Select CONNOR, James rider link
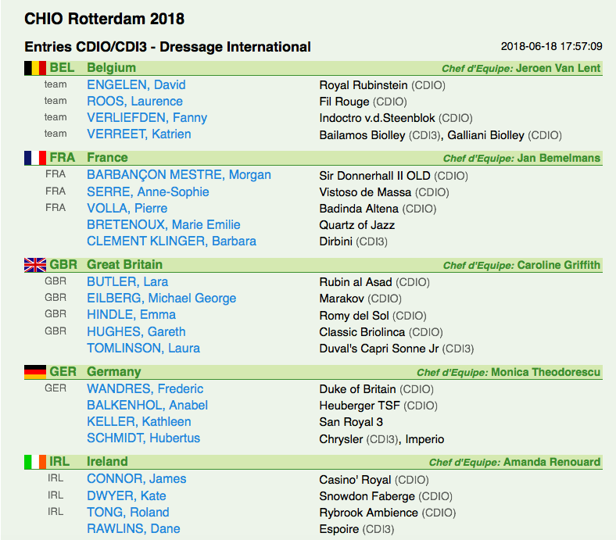The image size is (616, 540). [x=136, y=479]
